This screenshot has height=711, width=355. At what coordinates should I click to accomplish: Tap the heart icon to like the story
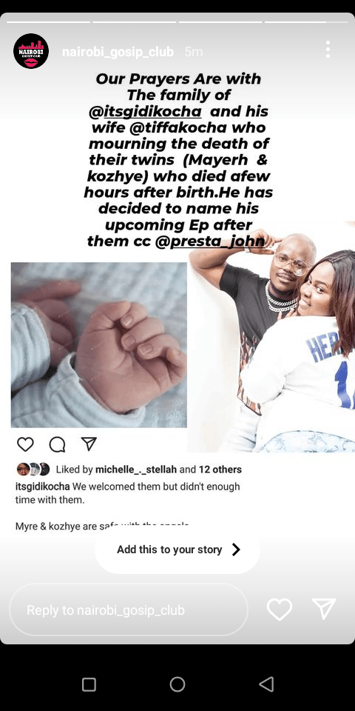pyautogui.click(x=280, y=609)
